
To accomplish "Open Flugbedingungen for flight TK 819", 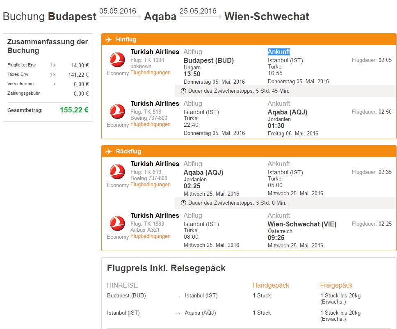I will [151, 185].
